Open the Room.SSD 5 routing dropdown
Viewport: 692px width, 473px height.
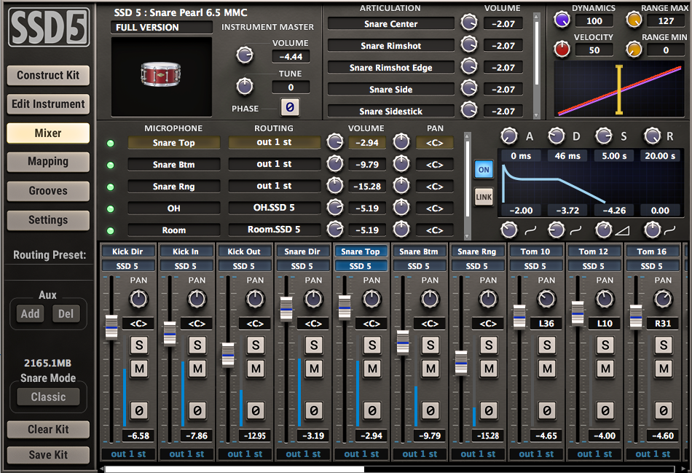click(x=274, y=230)
